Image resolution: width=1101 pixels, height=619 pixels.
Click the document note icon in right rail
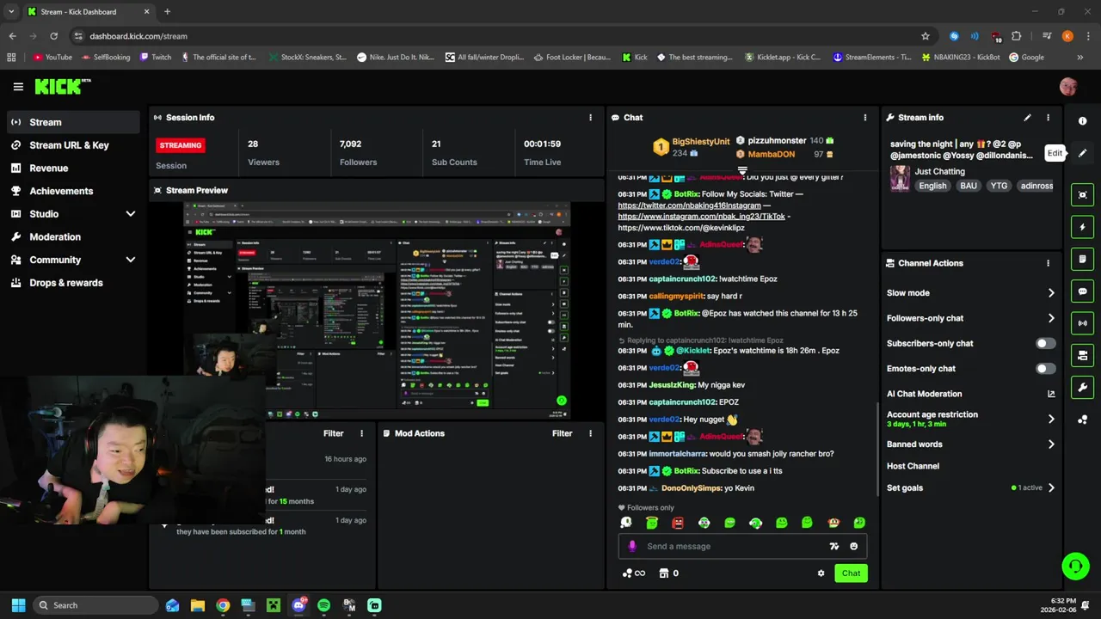[1083, 259]
